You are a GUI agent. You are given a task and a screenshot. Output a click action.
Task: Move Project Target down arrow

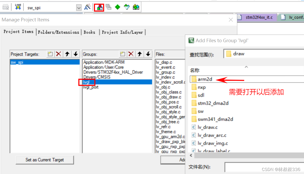tap(76, 54)
